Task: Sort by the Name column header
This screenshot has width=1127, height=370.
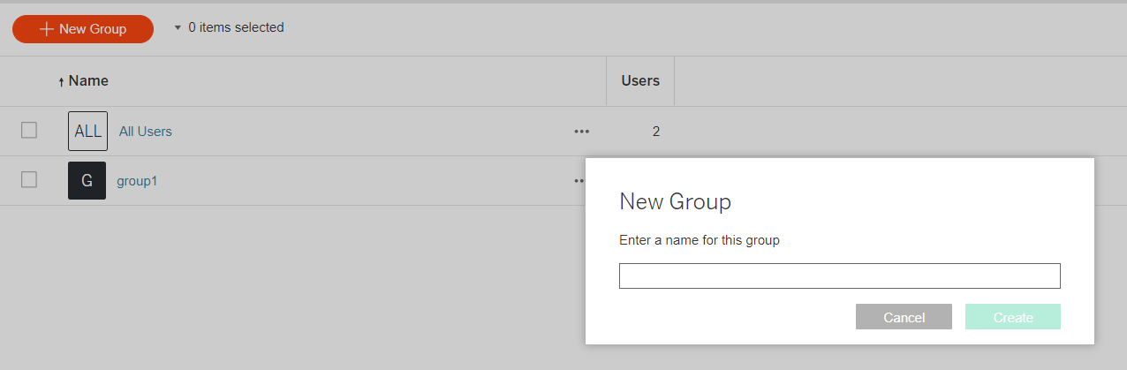Action: (x=88, y=80)
